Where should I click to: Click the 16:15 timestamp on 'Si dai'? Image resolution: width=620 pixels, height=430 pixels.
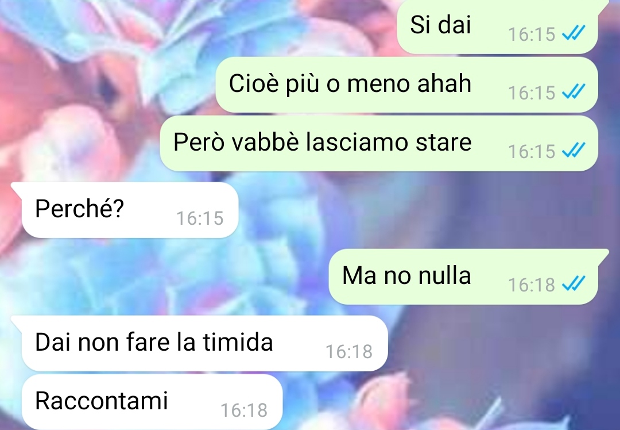coord(532,34)
